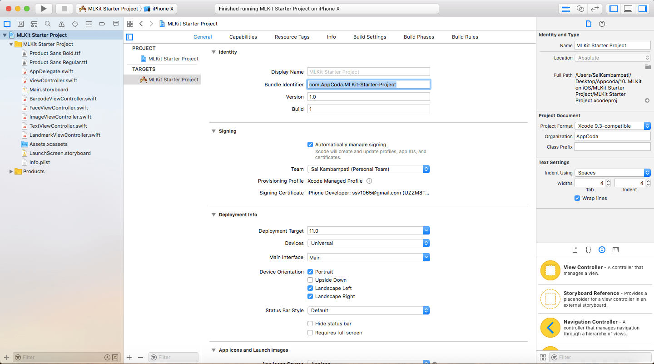Screen dimensions: 654x364
Task: Open the Version editor arrows icon
Action: point(595,9)
